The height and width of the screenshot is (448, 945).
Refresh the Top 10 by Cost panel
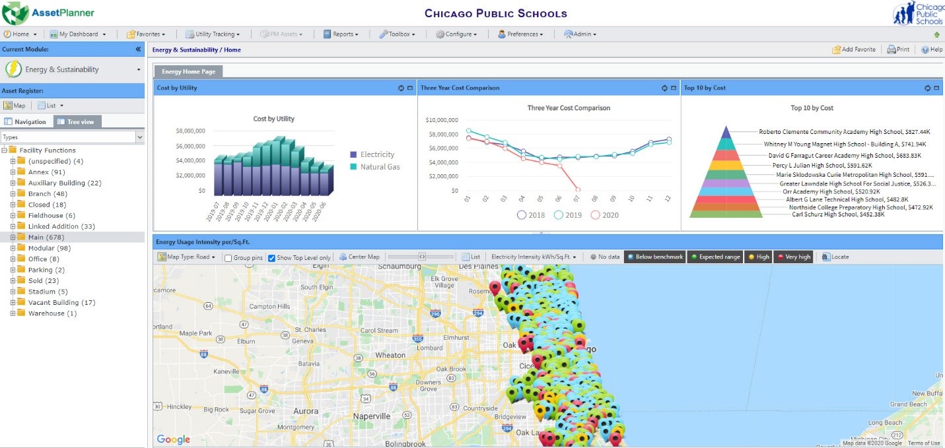point(927,88)
